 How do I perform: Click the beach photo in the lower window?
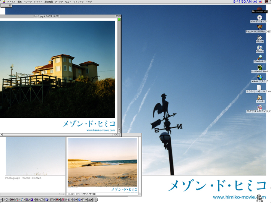(102, 162)
